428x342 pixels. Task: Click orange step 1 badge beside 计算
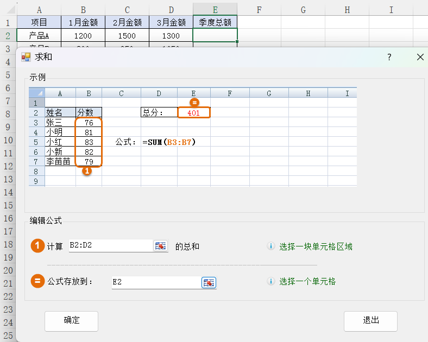[x=37, y=246]
